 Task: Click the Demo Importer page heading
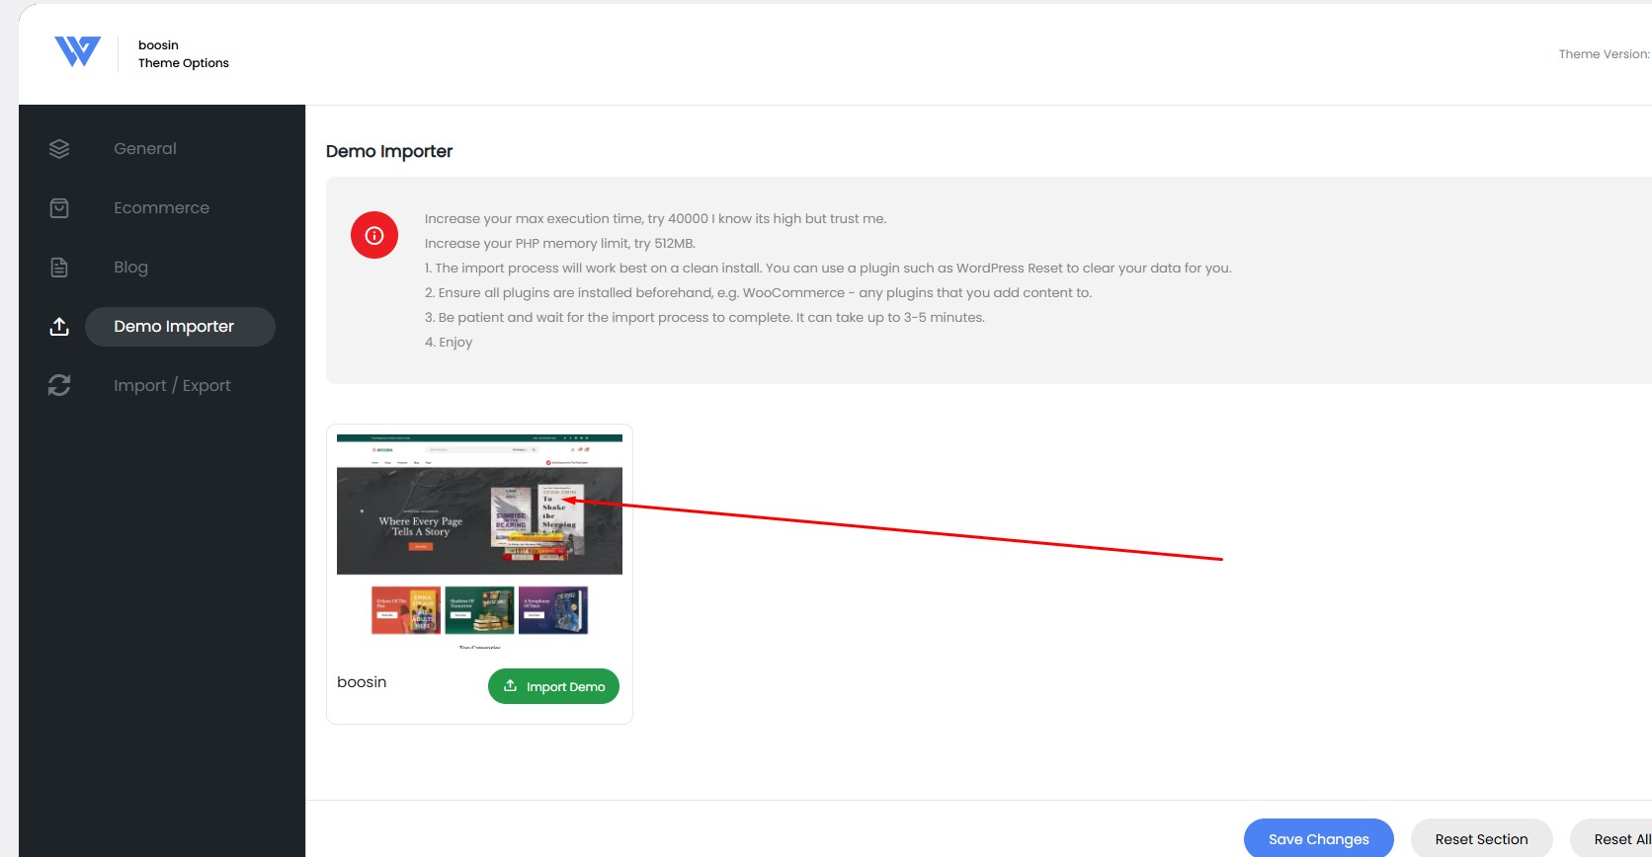pyautogui.click(x=389, y=151)
